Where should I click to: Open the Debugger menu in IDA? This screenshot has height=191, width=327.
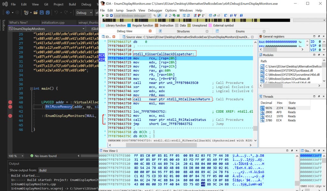[155, 10]
